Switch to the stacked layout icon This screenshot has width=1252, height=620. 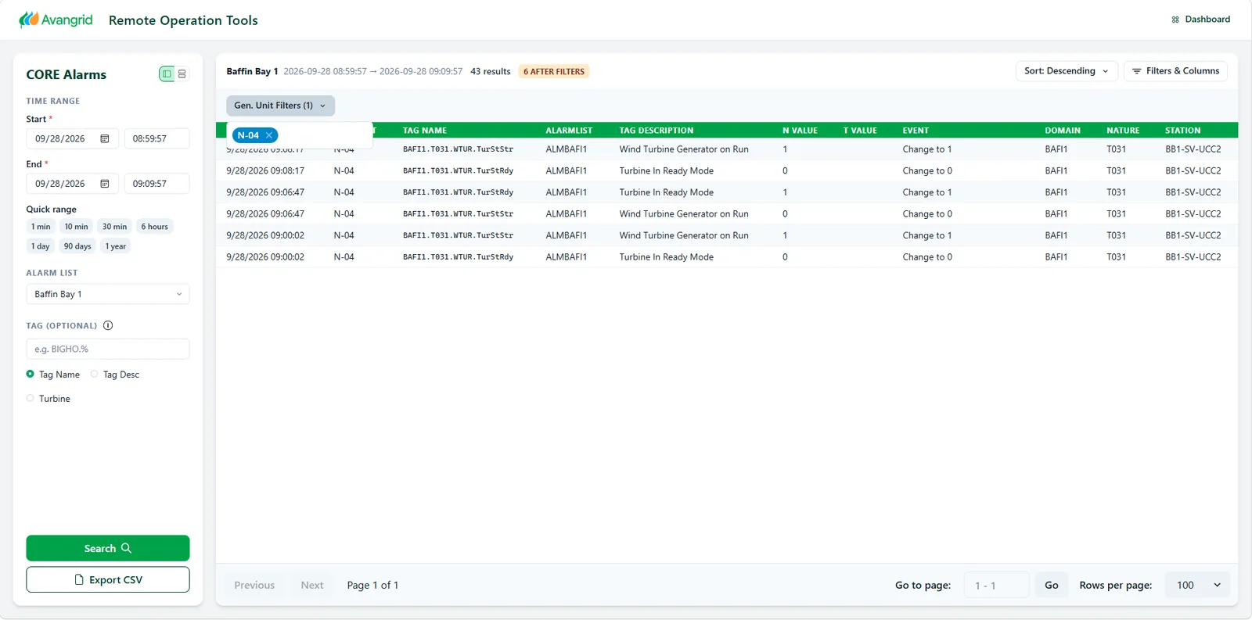tap(182, 74)
